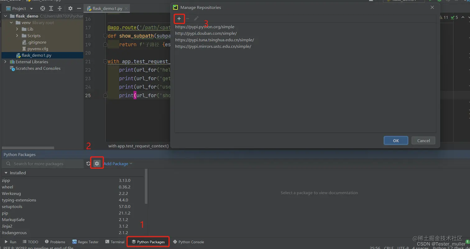Click the CRLF line separator status

click(x=389, y=248)
